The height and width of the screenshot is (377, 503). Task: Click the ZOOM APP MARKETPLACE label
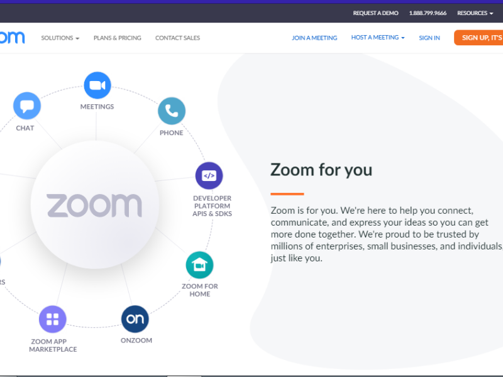[x=53, y=345]
